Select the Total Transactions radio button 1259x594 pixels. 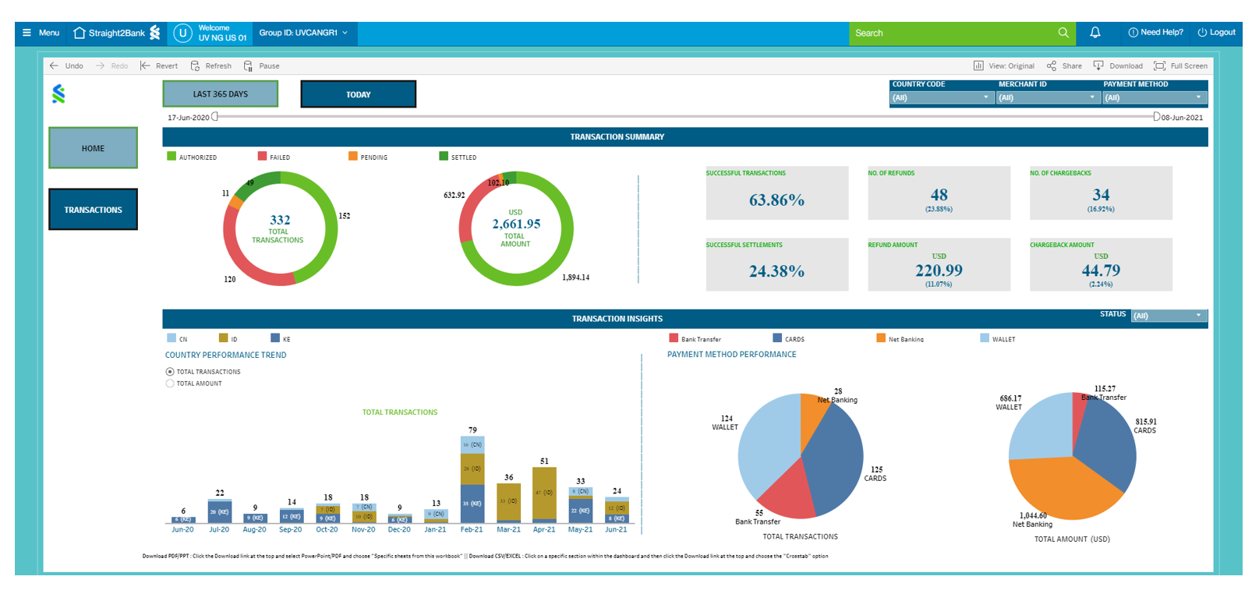(170, 372)
